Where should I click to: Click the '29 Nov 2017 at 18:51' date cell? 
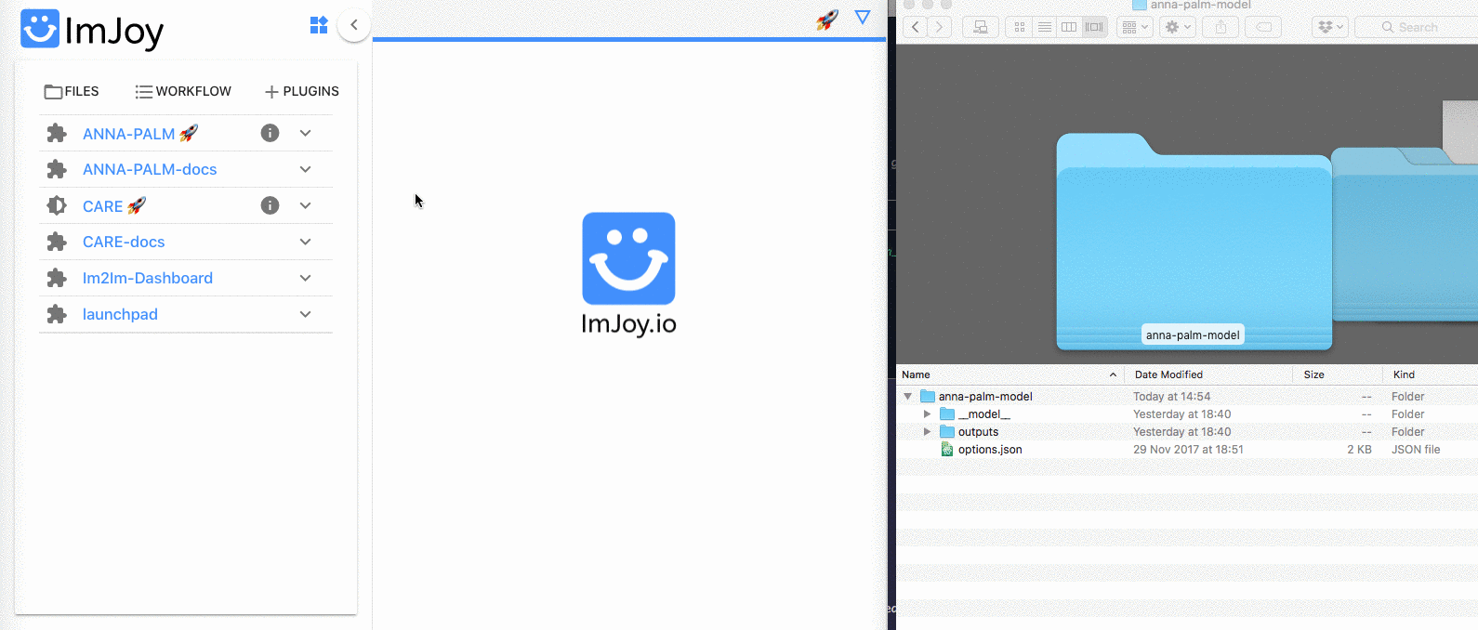click(1188, 450)
